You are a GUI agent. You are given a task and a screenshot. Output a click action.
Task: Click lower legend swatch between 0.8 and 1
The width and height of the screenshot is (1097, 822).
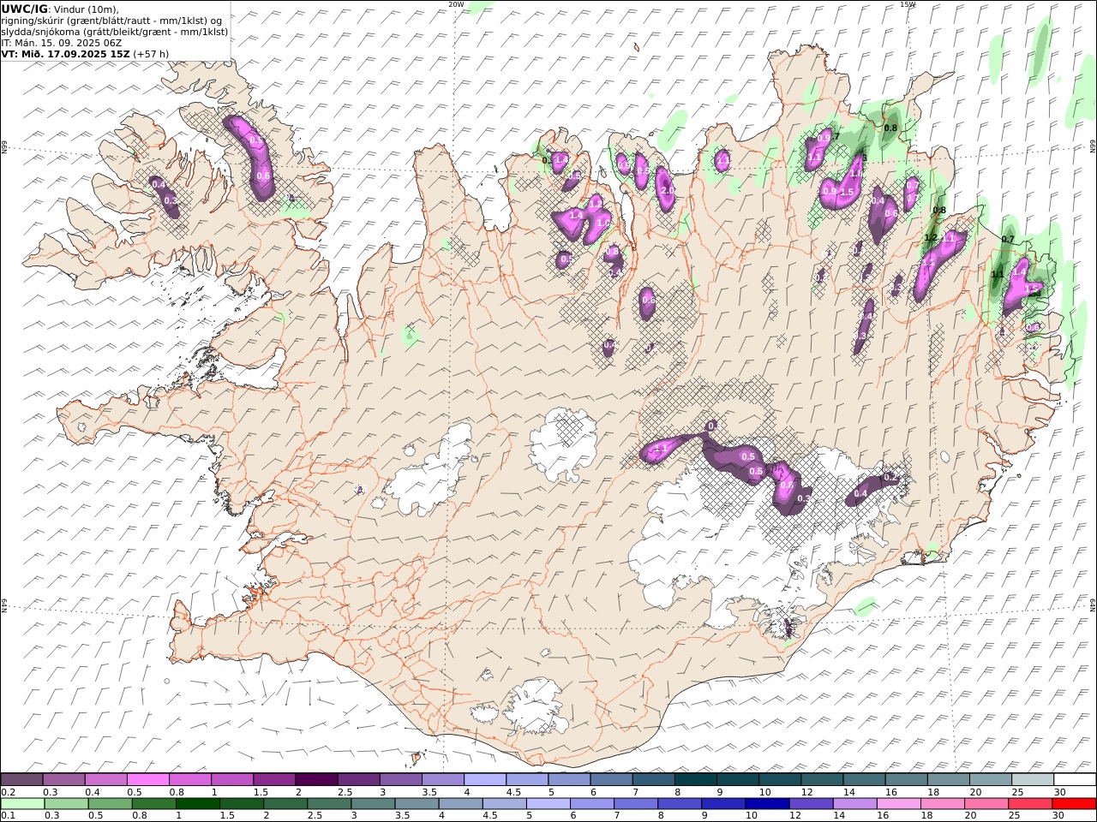point(153,804)
